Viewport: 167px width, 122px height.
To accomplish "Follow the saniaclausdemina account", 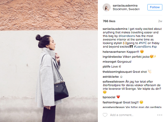I will click(155, 7).
